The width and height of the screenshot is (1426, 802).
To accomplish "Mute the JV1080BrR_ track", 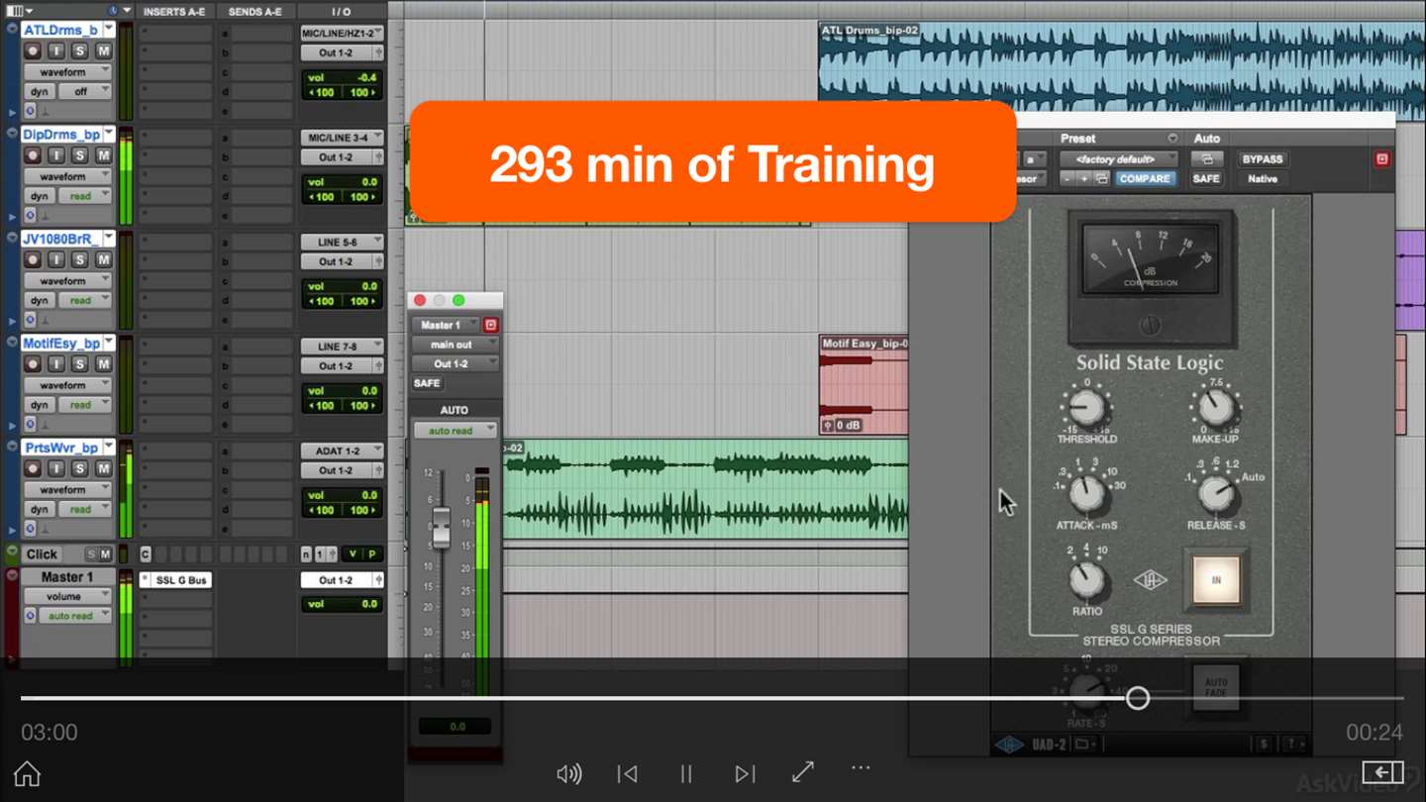I will (103, 259).
